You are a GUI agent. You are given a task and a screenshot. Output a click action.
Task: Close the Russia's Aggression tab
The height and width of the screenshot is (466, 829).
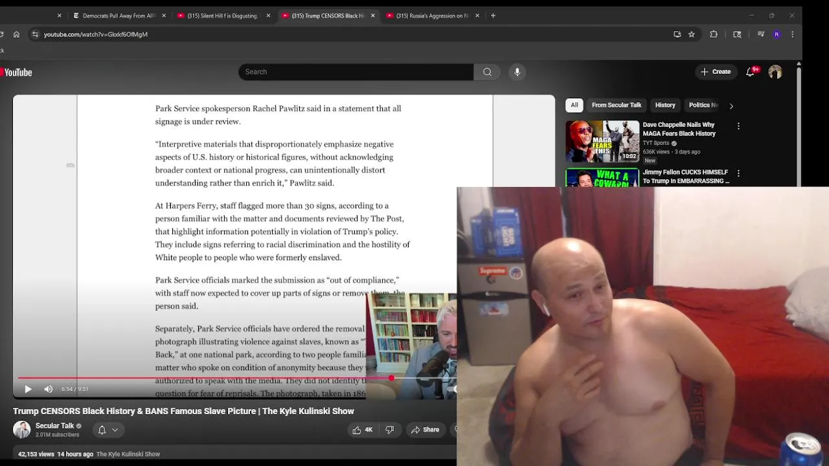click(477, 16)
